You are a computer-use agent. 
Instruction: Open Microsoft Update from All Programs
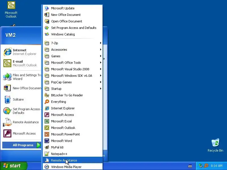(73, 8)
